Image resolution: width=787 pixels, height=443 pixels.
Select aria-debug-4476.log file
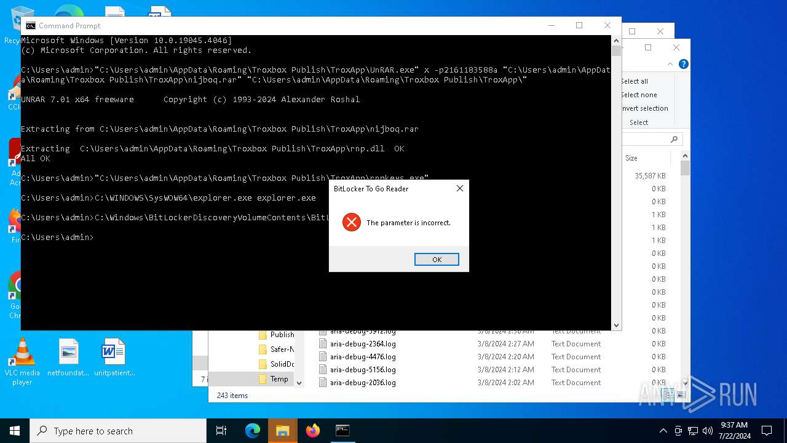click(x=363, y=357)
